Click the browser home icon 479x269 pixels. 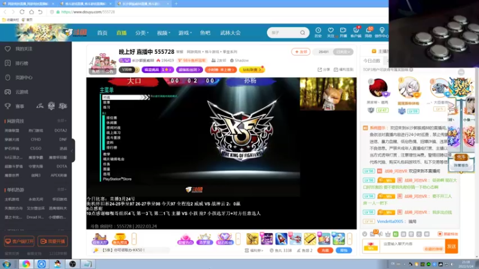tap(32, 12)
